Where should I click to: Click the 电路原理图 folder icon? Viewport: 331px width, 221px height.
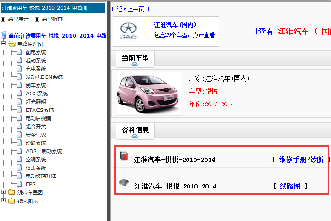(12, 44)
